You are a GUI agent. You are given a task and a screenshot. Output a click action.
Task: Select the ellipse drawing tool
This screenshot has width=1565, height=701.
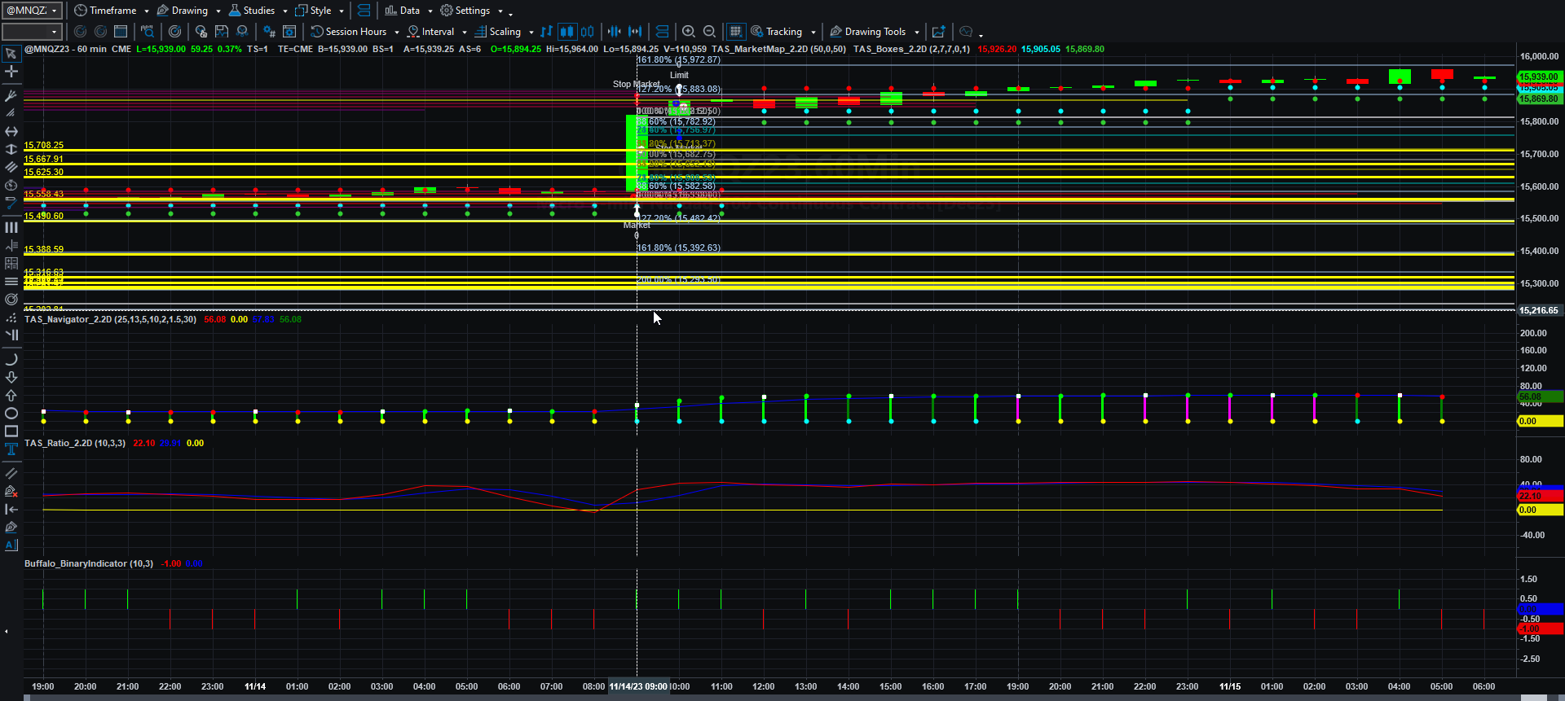click(x=11, y=414)
